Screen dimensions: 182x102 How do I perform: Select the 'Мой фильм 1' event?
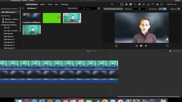tap(9, 37)
